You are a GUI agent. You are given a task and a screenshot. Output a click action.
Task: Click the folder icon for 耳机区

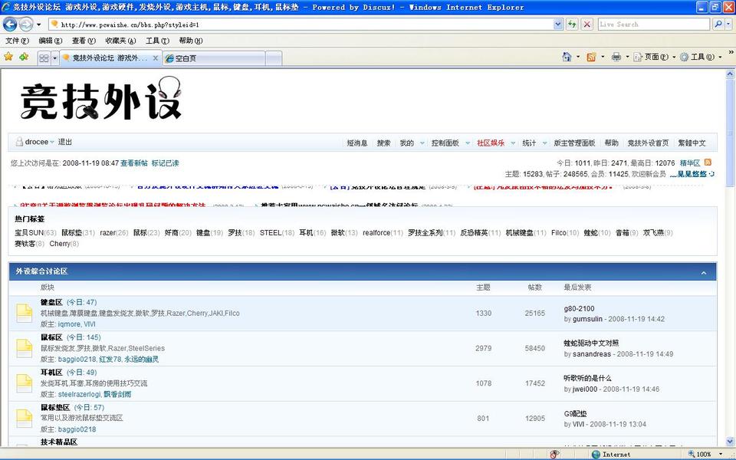pyautogui.click(x=24, y=383)
